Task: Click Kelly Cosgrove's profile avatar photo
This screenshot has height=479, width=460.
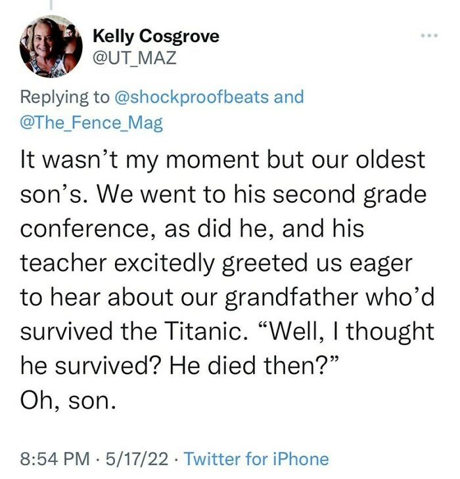Action: tap(51, 47)
